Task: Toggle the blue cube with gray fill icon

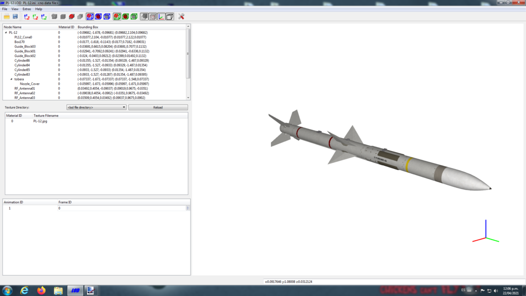Action: coord(107,16)
